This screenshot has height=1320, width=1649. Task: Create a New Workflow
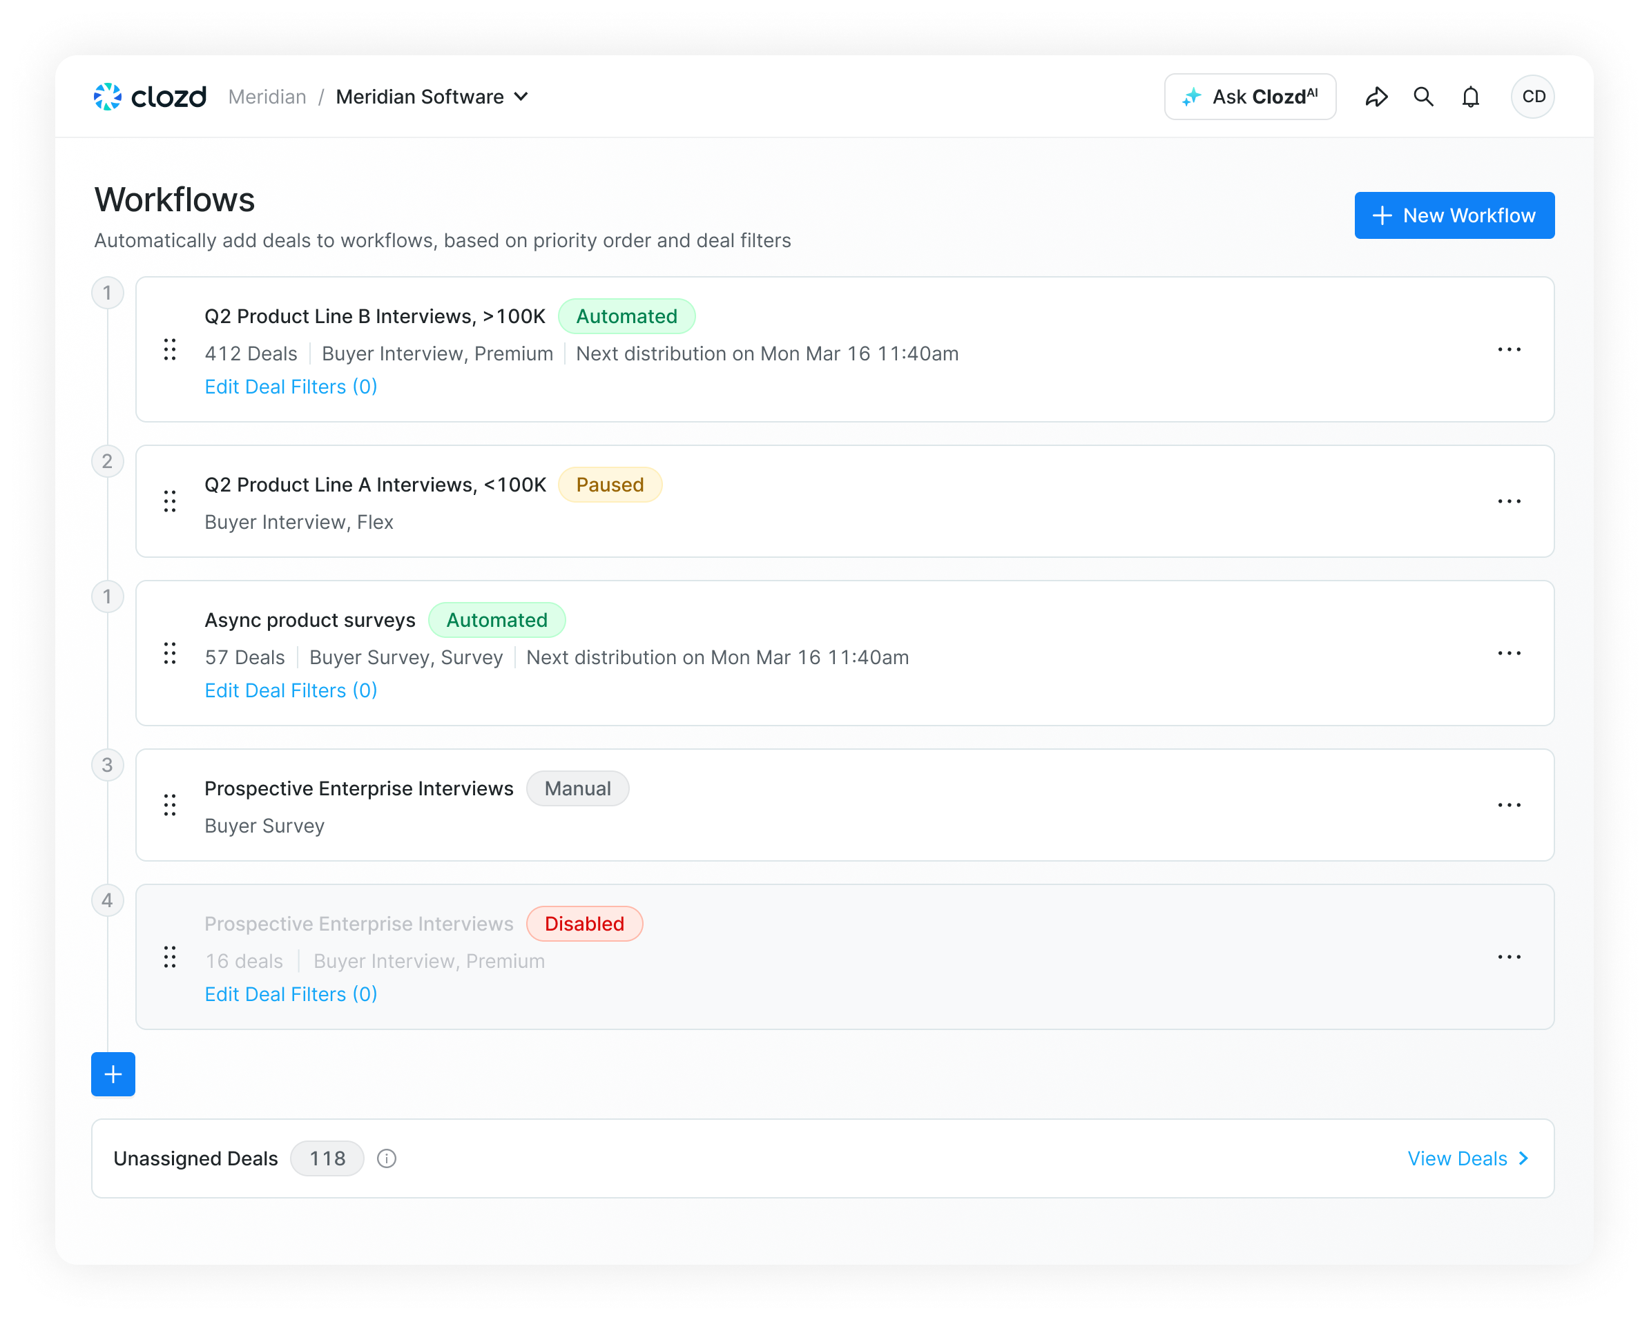(x=1454, y=215)
